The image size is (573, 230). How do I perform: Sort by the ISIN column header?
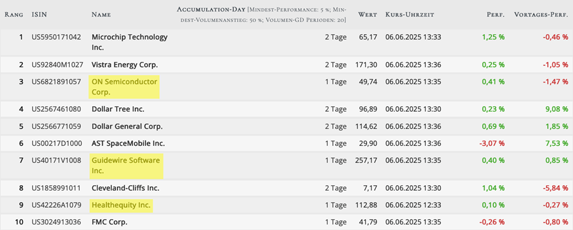39,15
